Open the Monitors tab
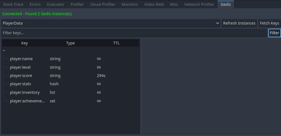The image size is (281, 136). 130,4
